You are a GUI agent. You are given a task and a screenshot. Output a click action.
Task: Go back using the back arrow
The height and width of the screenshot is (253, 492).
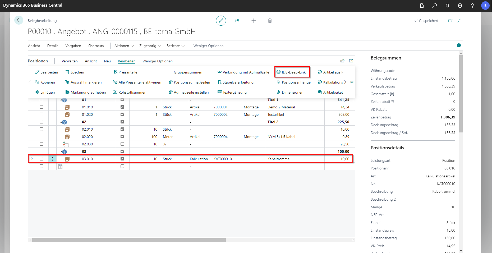[19, 20]
